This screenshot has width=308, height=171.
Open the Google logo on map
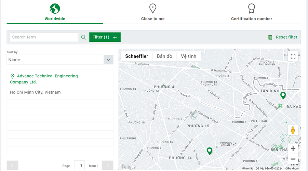128,167
